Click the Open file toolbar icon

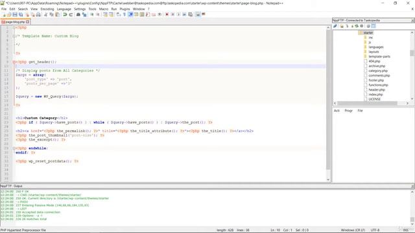(9, 14)
